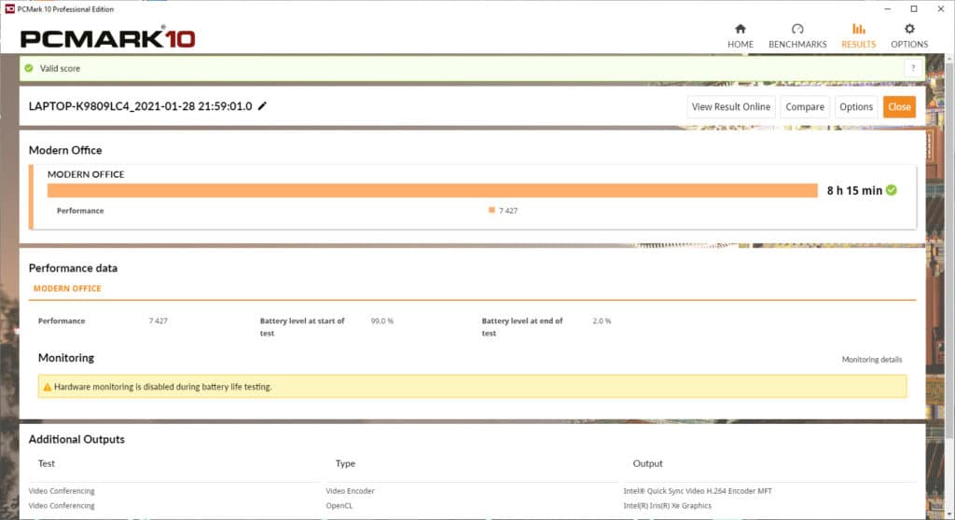Click the green Valid score check icon
Screen dimensions: 955x520
click(29, 68)
